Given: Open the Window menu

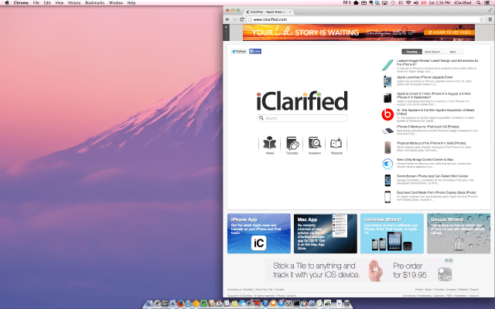Looking at the screenshot, I should point(116,2).
